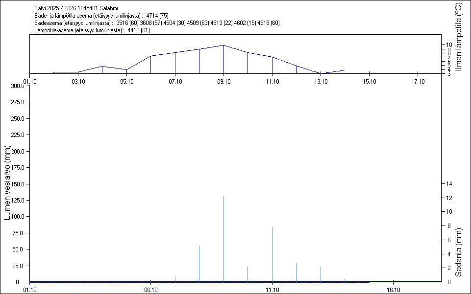Click the 10 tick on the temperature axis
Screen dimensions: 471x294
tap(448, 45)
